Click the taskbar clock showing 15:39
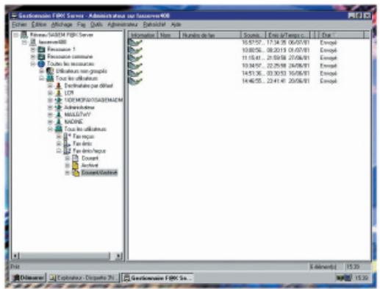This screenshot has height=289, width=380. point(362,278)
